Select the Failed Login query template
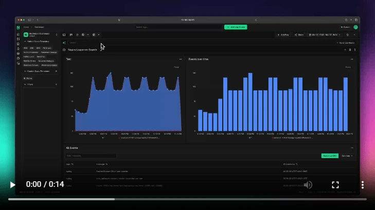 click(x=29, y=56)
